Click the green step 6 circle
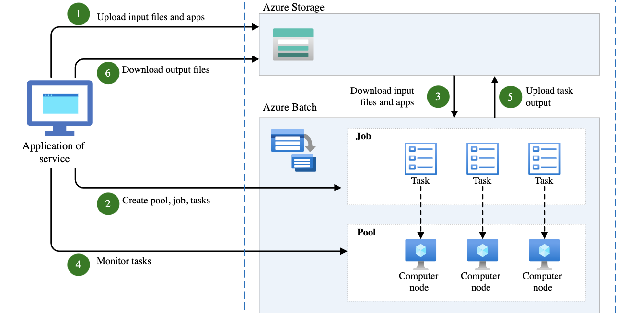Screen dimensions: 627x313 point(108,73)
